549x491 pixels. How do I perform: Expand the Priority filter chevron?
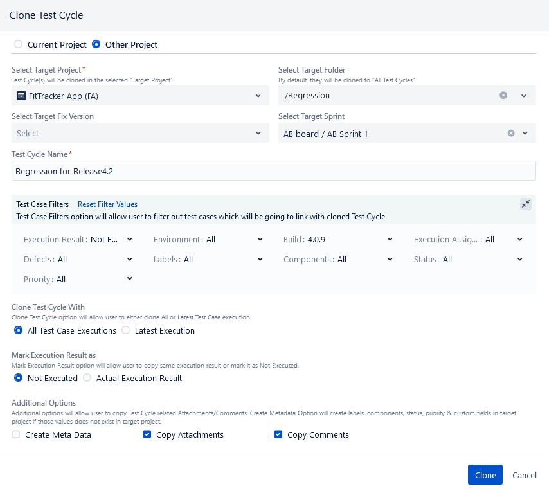[x=130, y=278]
